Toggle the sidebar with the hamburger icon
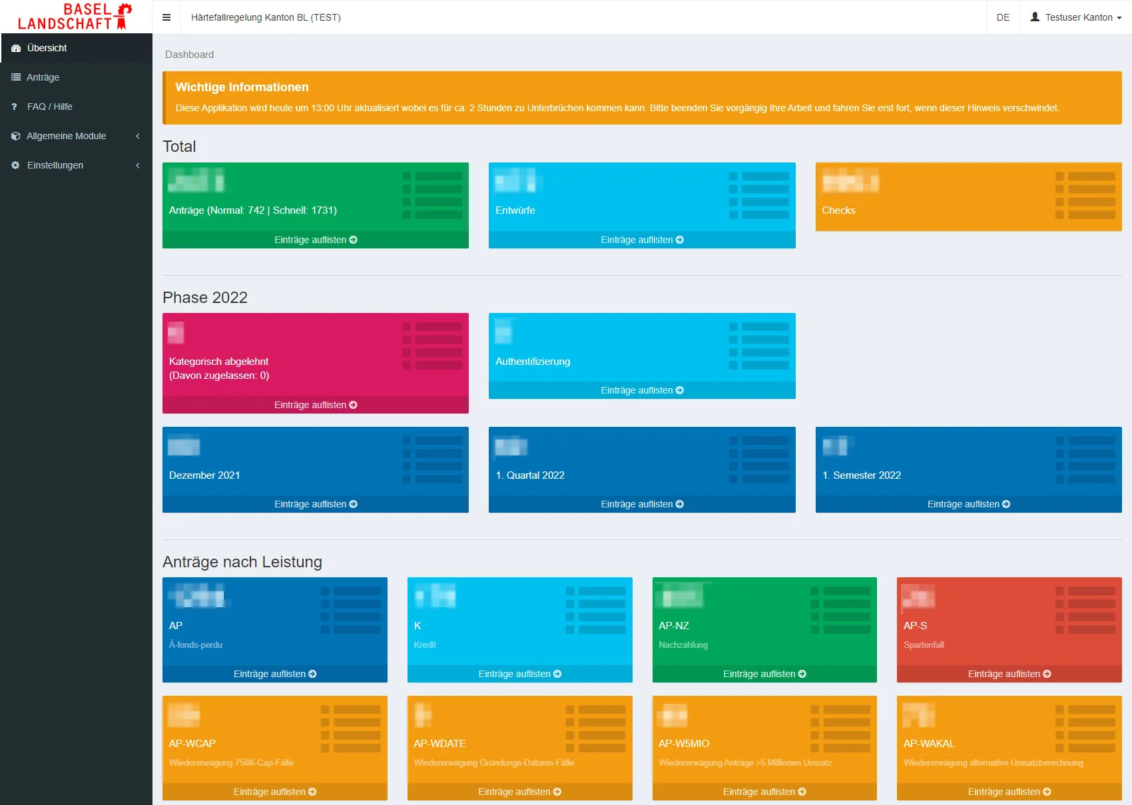The height and width of the screenshot is (805, 1132). 166,17
